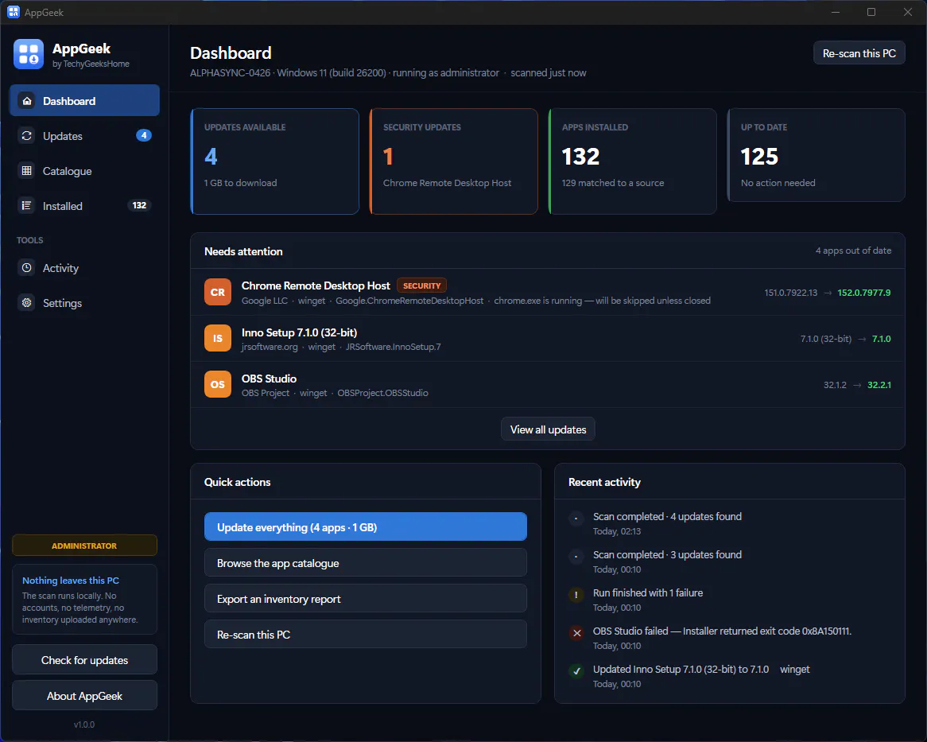
Task: Click the Re-scan this PC header button
Action: point(859,53)
